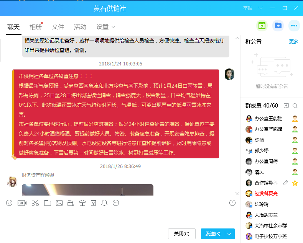Screen dimensions: 303x243
Task: Search group members with magnifier icon
Action: point(295,106)
